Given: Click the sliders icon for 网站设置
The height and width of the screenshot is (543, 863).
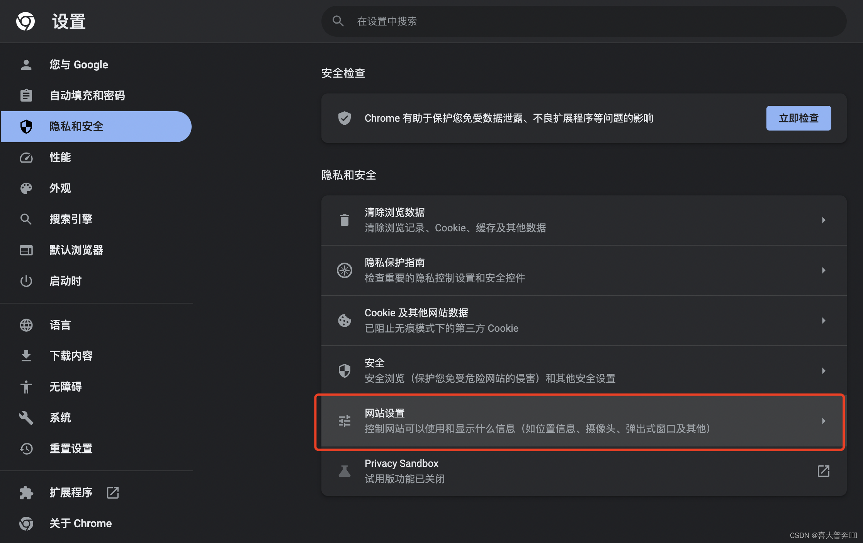Looking at the screenshot, I should (x=344, y=421).
